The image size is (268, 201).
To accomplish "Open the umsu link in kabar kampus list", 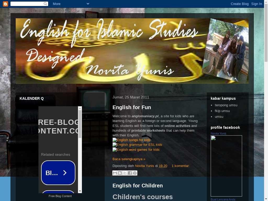I will pyautogui.click(x=219, y=117).
